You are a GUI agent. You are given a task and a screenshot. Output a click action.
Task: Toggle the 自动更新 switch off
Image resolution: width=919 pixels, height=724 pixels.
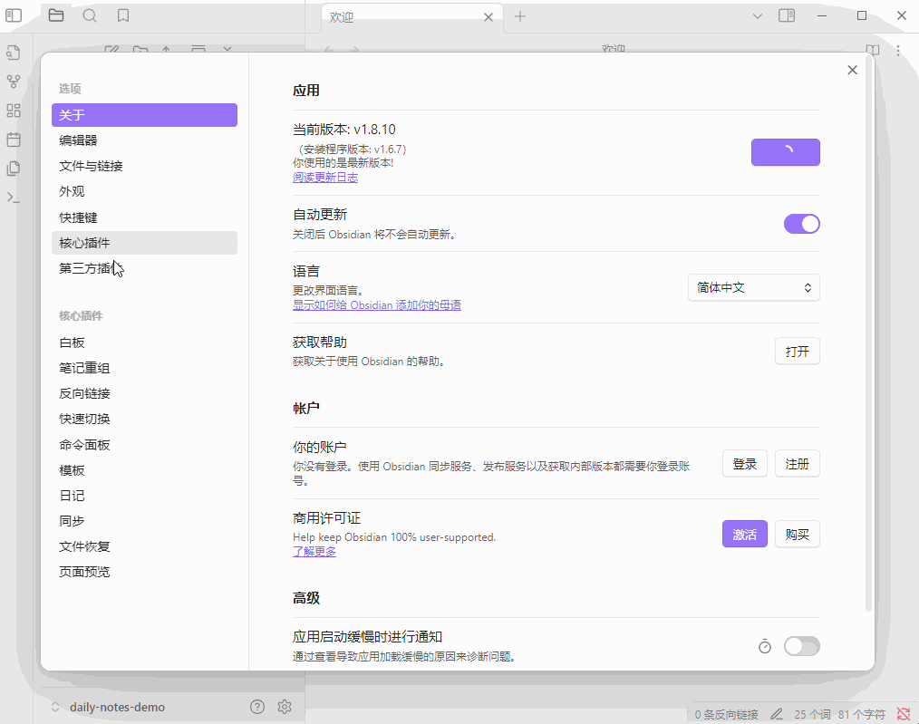tap(802, 224)
